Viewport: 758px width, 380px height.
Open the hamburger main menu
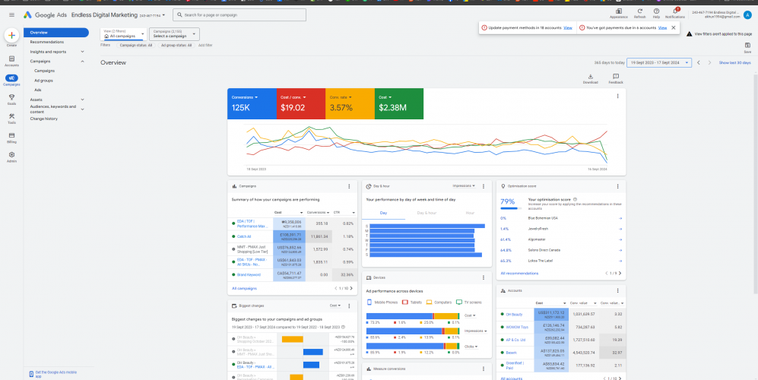pos(11,15)
